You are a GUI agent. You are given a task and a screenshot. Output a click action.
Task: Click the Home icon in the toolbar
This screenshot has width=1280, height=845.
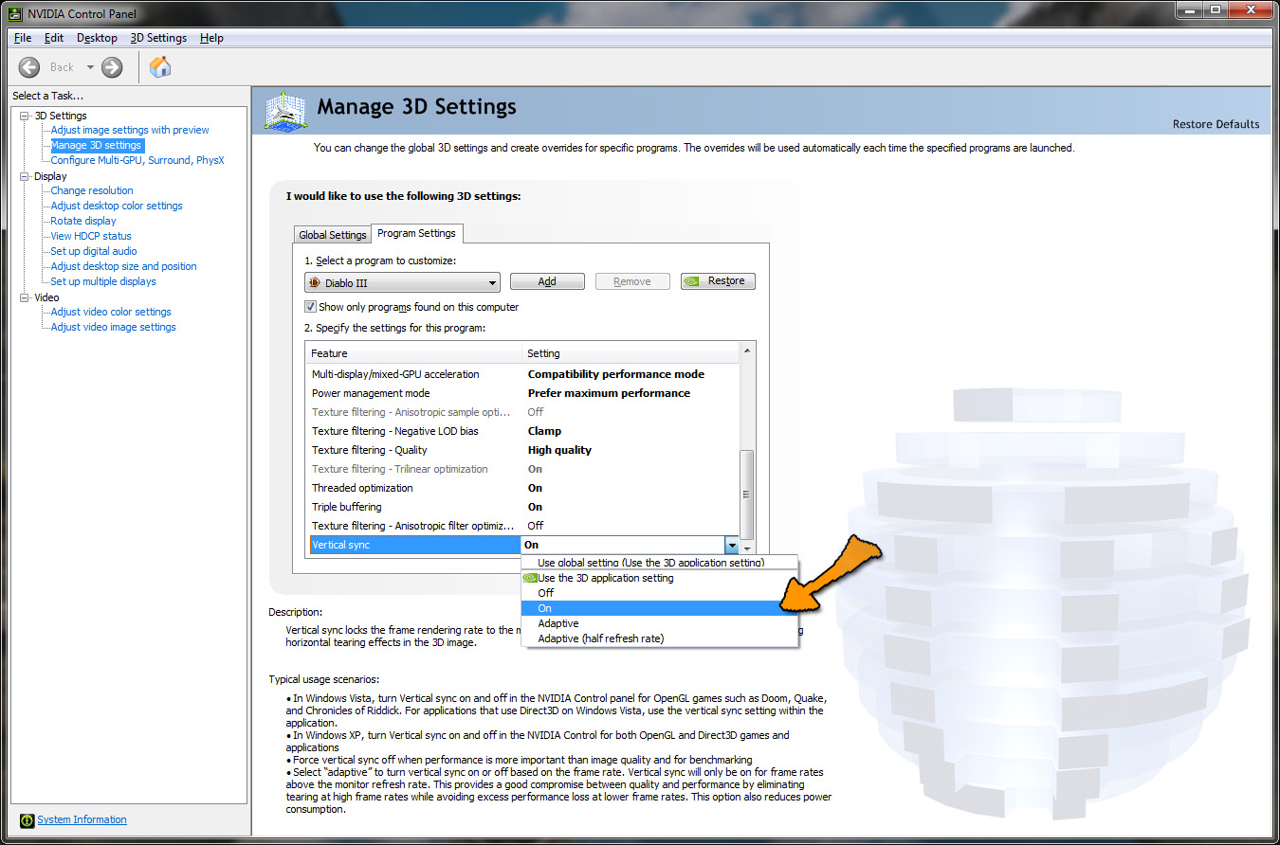(159, 67)
